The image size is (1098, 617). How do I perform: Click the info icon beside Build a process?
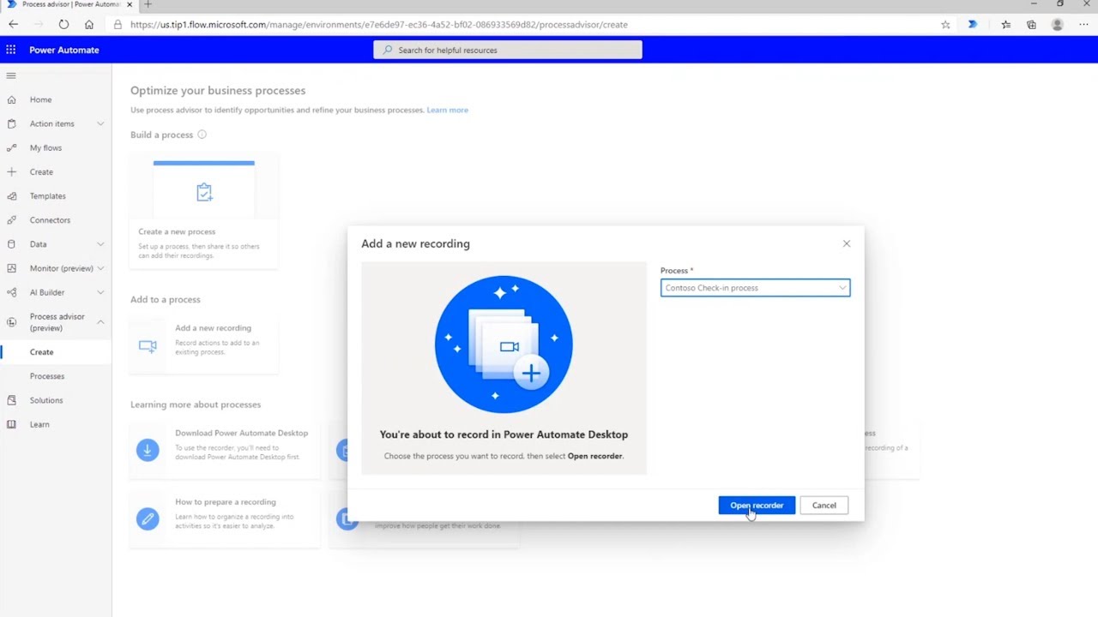point(202,135)
